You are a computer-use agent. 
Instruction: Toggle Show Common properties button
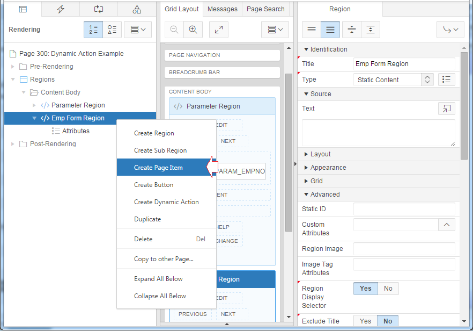(312, 30)
